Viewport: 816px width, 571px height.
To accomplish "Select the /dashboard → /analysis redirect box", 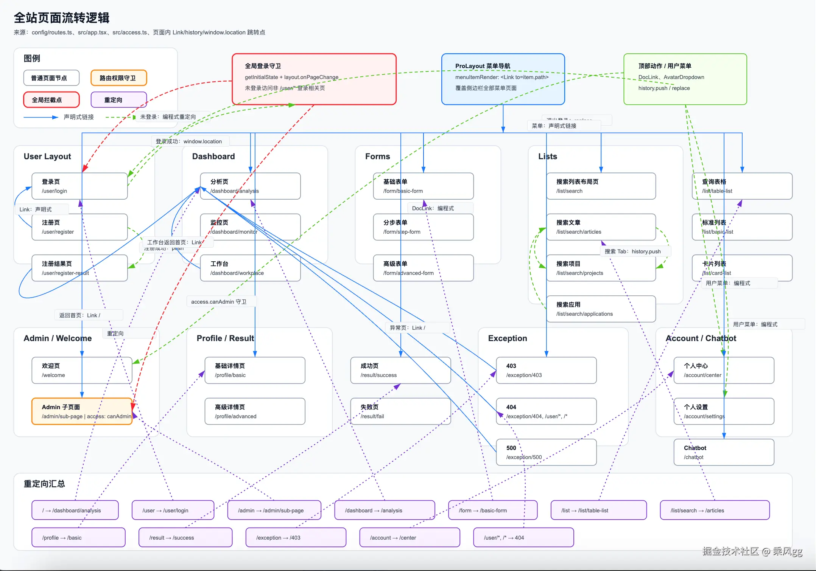I will click(x=385, y=510).
